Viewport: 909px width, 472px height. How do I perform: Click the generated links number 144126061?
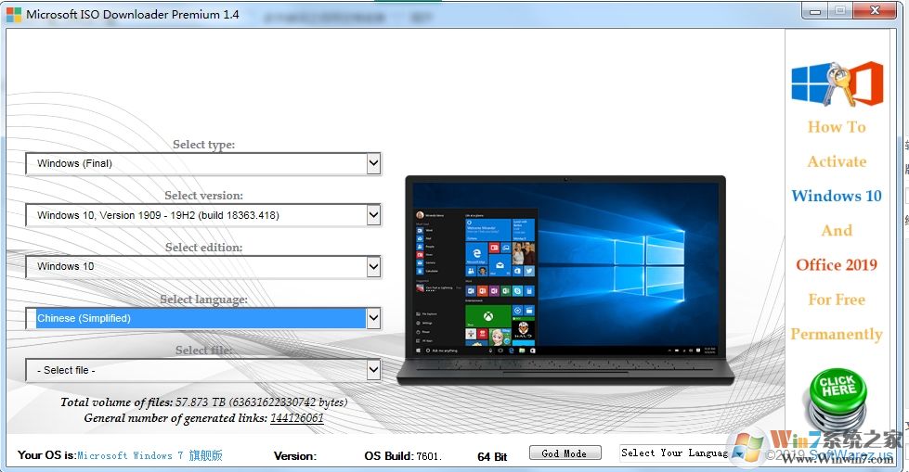point(297,417)
